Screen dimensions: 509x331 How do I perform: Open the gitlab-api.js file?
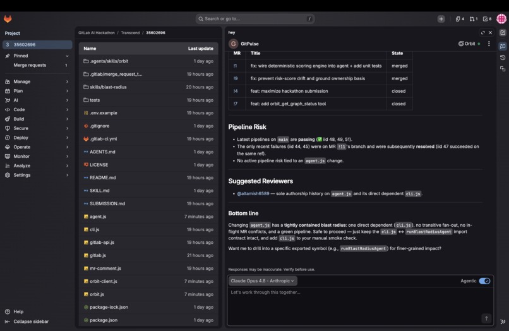[102, 243]
